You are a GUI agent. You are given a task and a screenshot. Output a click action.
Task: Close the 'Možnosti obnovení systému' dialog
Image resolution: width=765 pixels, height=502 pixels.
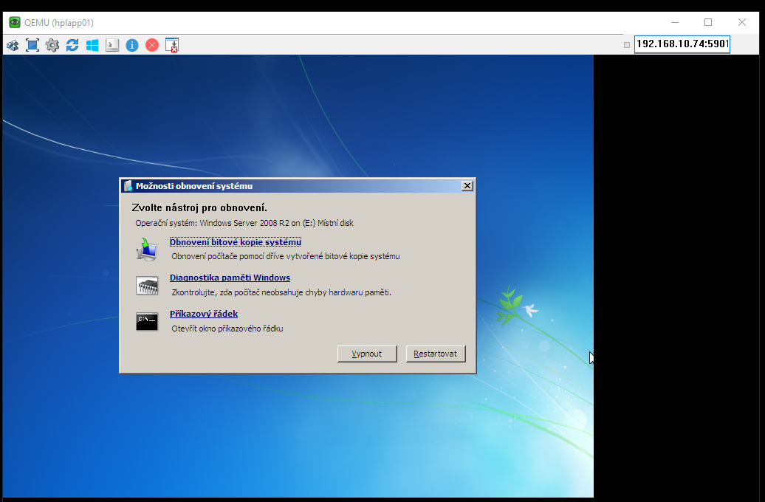[x=467, y=186]
